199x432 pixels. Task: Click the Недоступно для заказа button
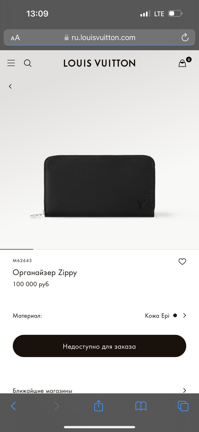pos(99,346)
